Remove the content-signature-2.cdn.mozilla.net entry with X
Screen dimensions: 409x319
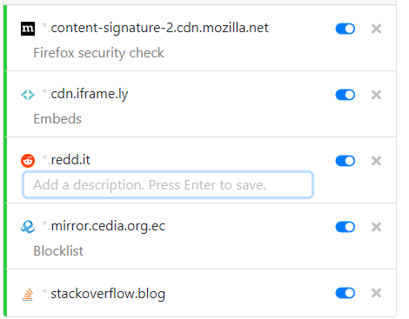(376, 29)
